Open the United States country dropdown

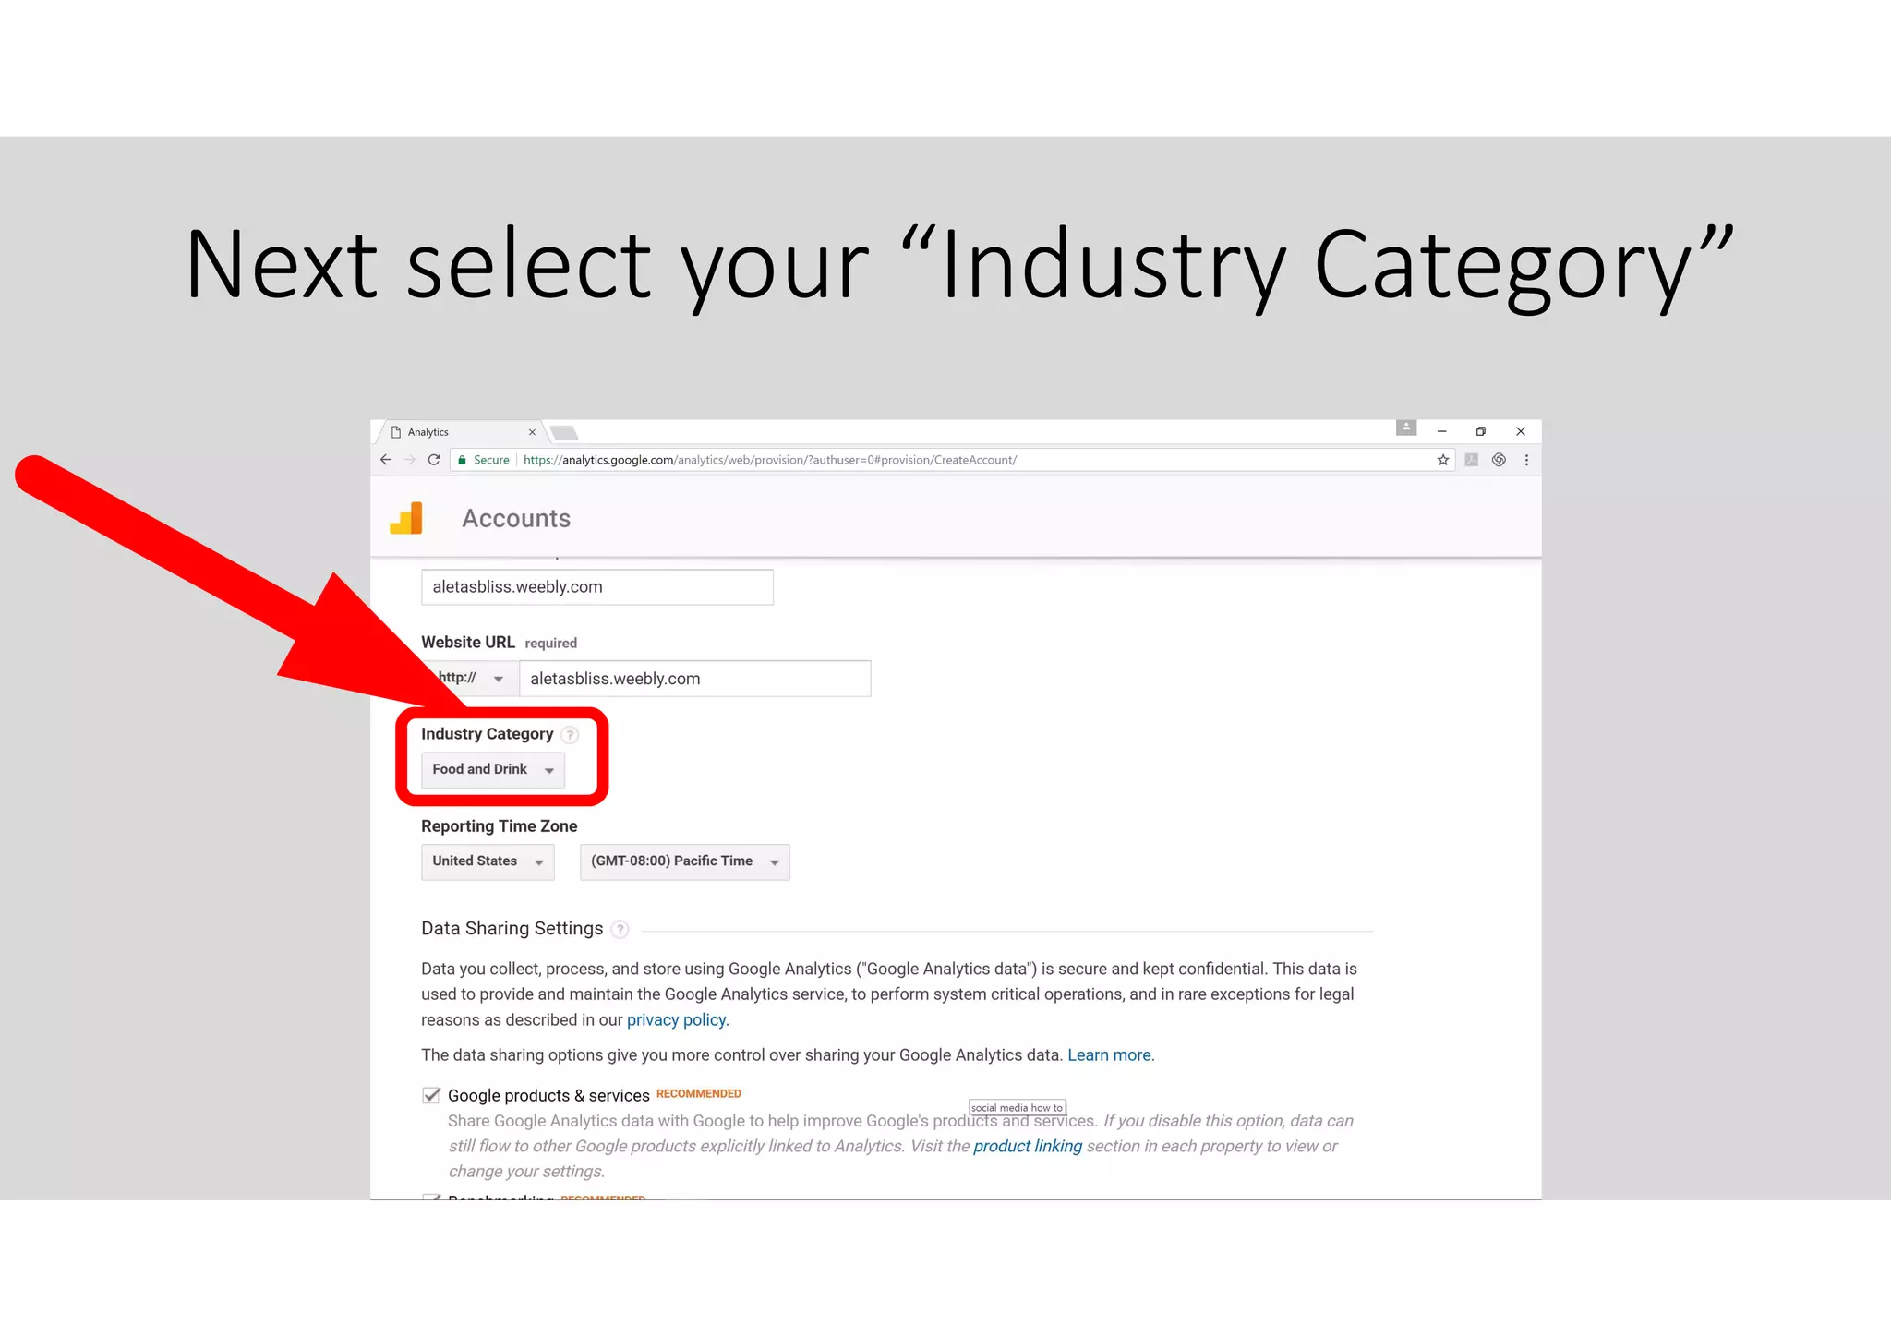click(488, 861)
